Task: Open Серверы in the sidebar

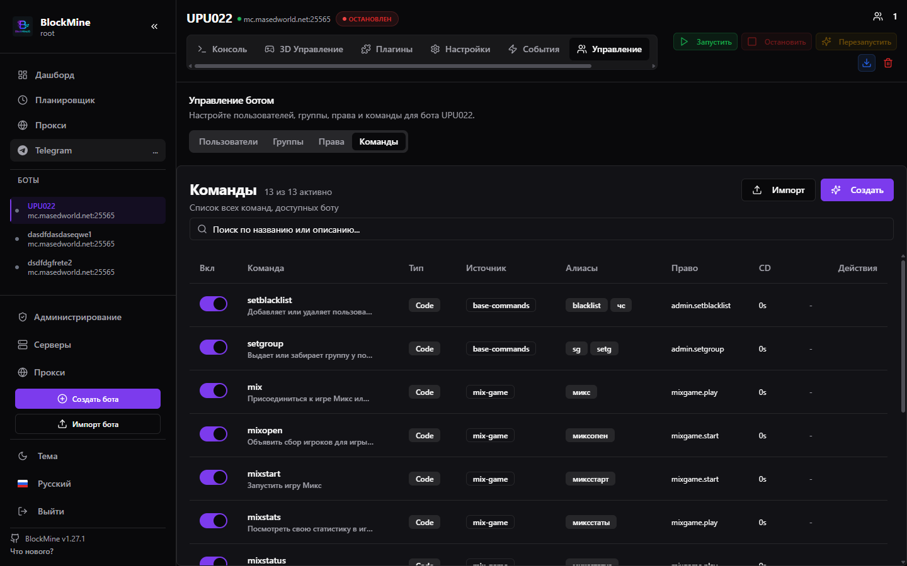Action: pyautogui.click(x=88, y=345)
